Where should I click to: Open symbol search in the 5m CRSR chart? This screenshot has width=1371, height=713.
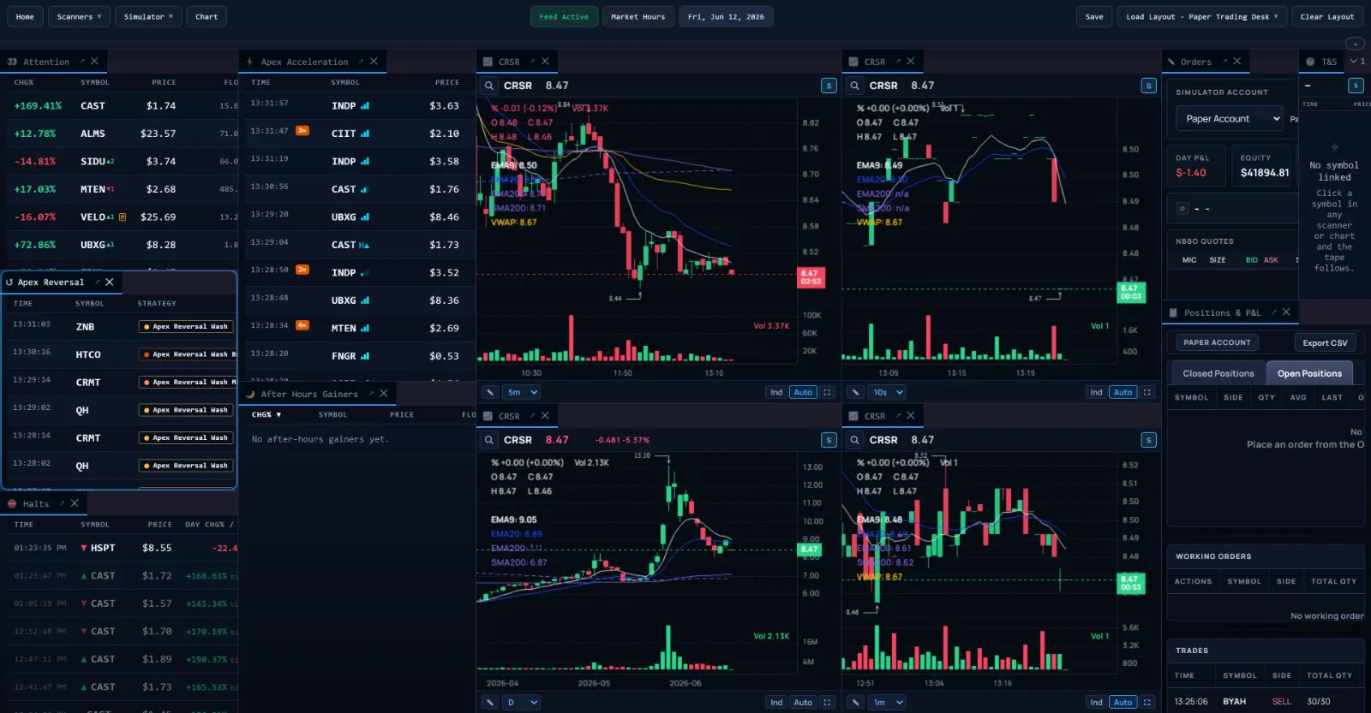point(488,86)
